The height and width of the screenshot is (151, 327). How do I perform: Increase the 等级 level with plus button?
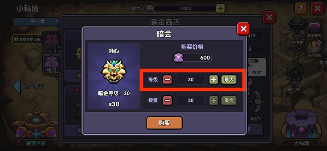coord(214,79)
